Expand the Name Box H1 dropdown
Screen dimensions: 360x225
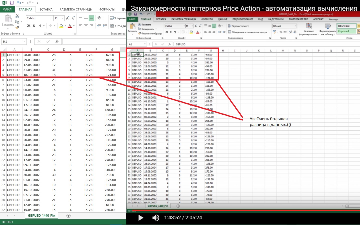pyautogui.click(x=24, y=41)
